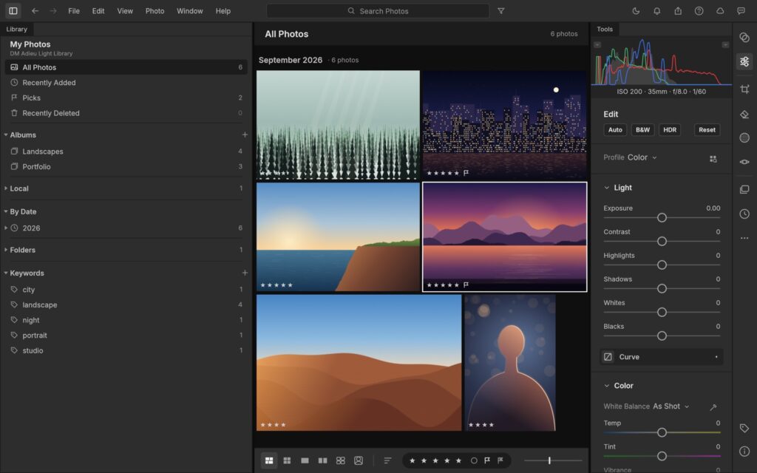Expand the Folders section

pyautogui.click(x=6, y=250)
